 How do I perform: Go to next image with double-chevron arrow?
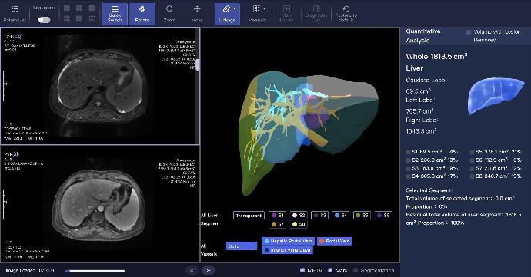pos(208,270)
